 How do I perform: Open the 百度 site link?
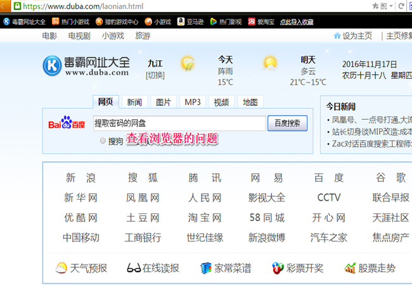point(329,178)
